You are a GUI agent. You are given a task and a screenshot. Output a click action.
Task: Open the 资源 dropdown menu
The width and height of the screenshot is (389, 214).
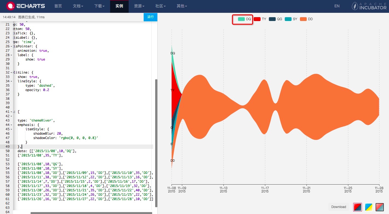139,6
